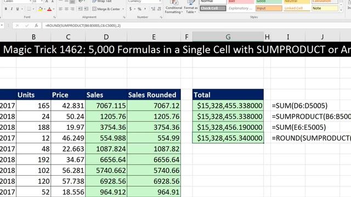This screenshot has height=197, width=351.
Task: Increase indent
Action: coord(86,9)
